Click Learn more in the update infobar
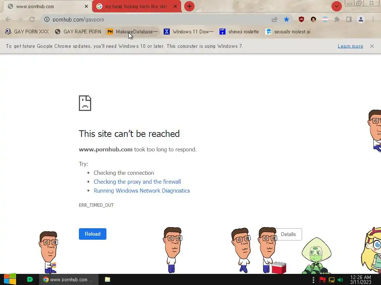 point(350,46)
